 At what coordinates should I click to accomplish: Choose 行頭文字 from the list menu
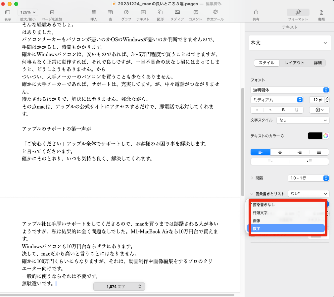(x=260, y=213)
